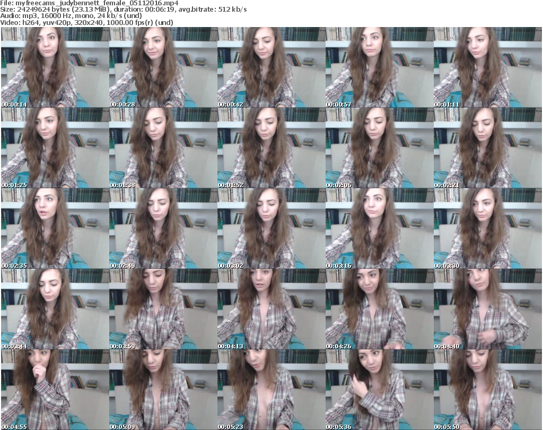Click the 'Video: h264, yuv420p' line
The width and height of the screenshot is (543, 430).
pyautogui.click(x=86, y=22)
